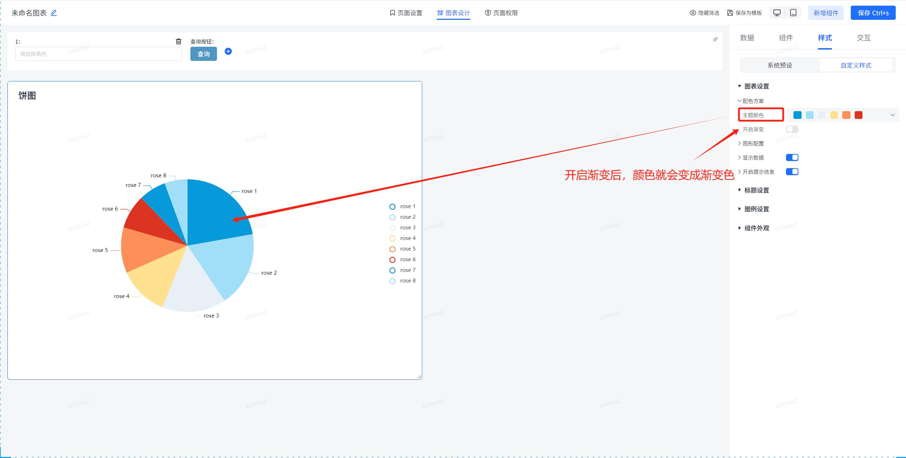Pick the light blue theme color swatch
The height and width of the screenshot is (458, 906).
(x=810, y=115)
